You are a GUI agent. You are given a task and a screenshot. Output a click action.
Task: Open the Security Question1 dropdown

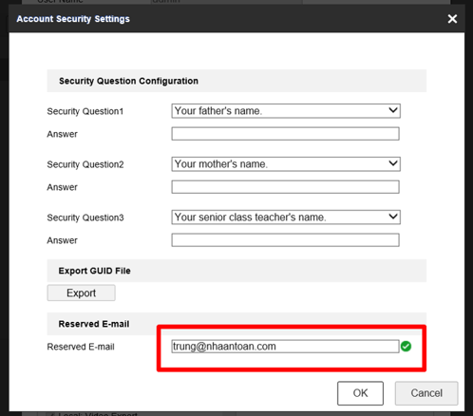coord(286,111)
